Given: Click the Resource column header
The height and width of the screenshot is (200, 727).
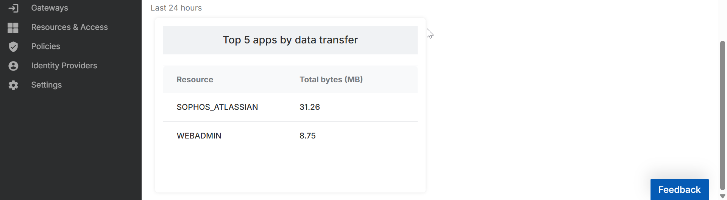Looking at the screenshot, I should coord(195,80).
